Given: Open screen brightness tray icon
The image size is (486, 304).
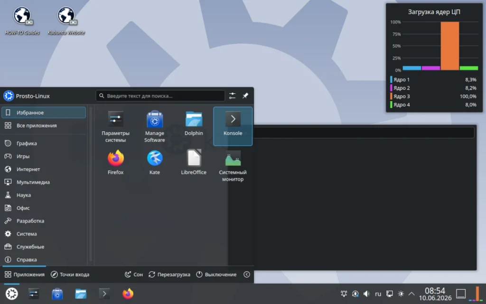Looking at the screenshot, I should pos(401,294).
